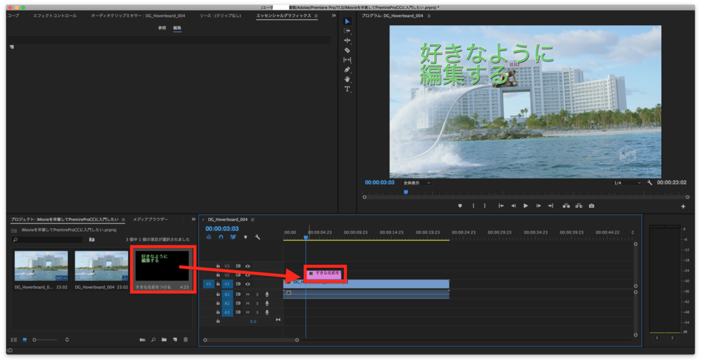The width and height of the screenshot is (701, 362).
Task: Expand overflow panels in source group
Action: tap(333, 16)
